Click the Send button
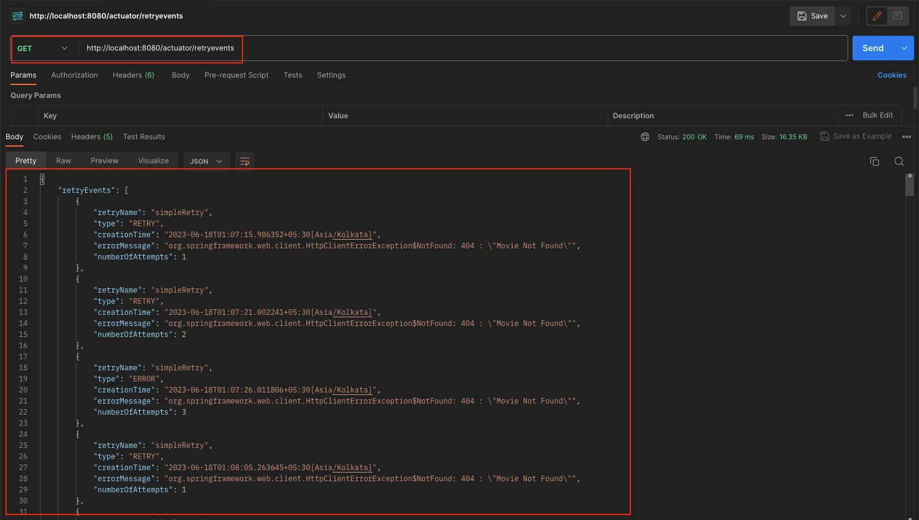This screenshot has width=919, height=520. pyautogui.click(x=873, y=48)
